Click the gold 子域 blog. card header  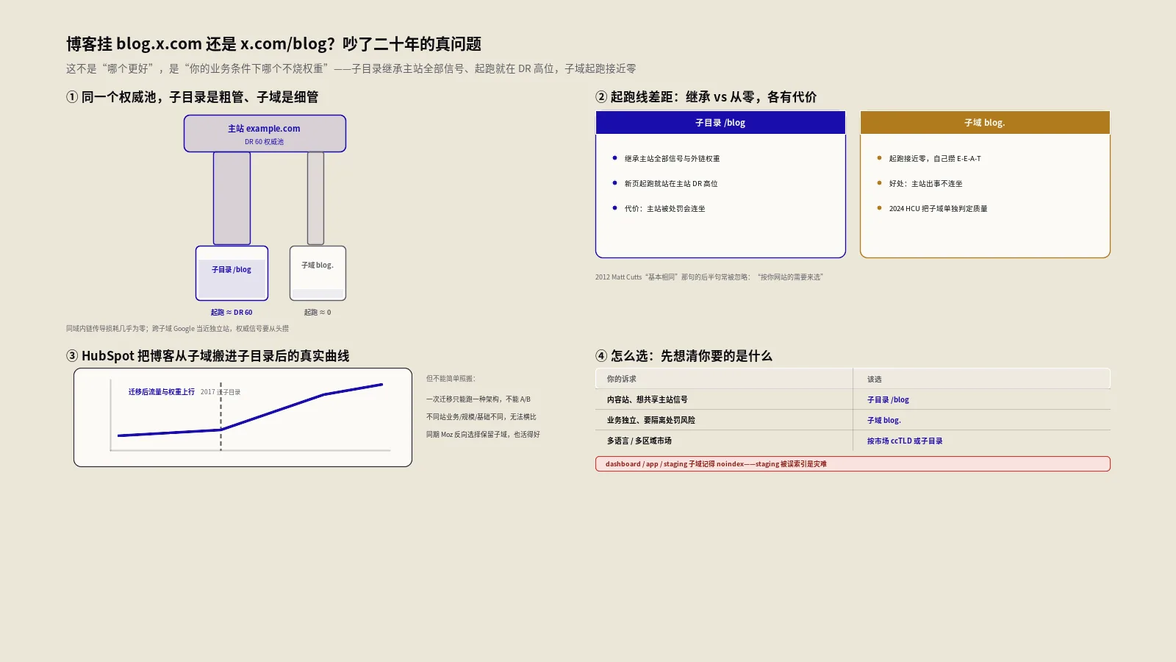tap(985, 123)
